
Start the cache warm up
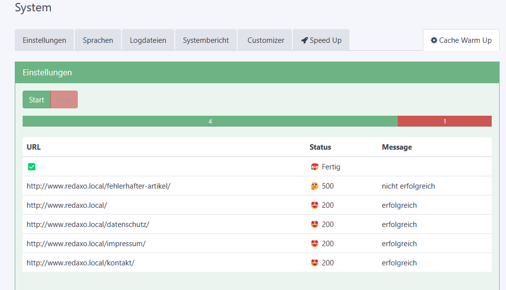36,99
